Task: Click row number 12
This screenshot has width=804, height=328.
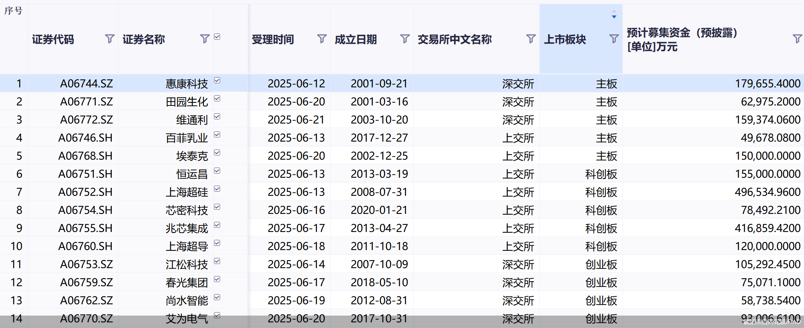Action: [x=16, y=282]
